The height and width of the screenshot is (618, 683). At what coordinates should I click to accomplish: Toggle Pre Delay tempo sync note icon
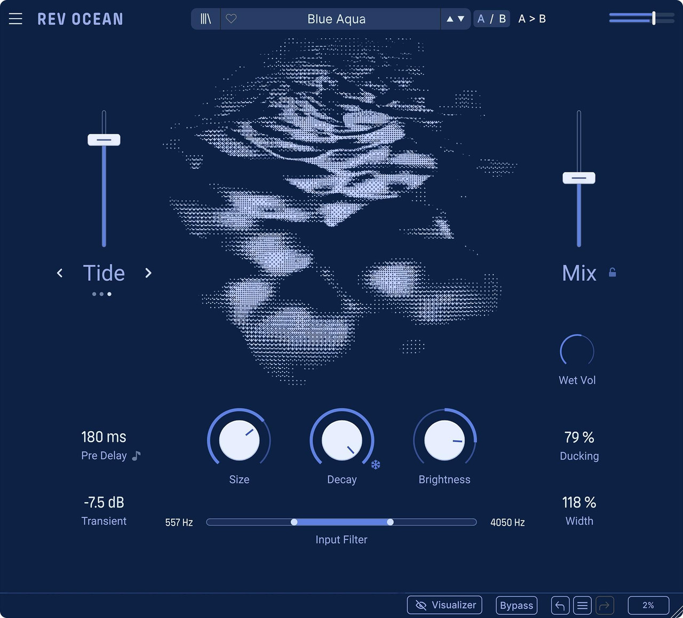(x=137, y=455)
